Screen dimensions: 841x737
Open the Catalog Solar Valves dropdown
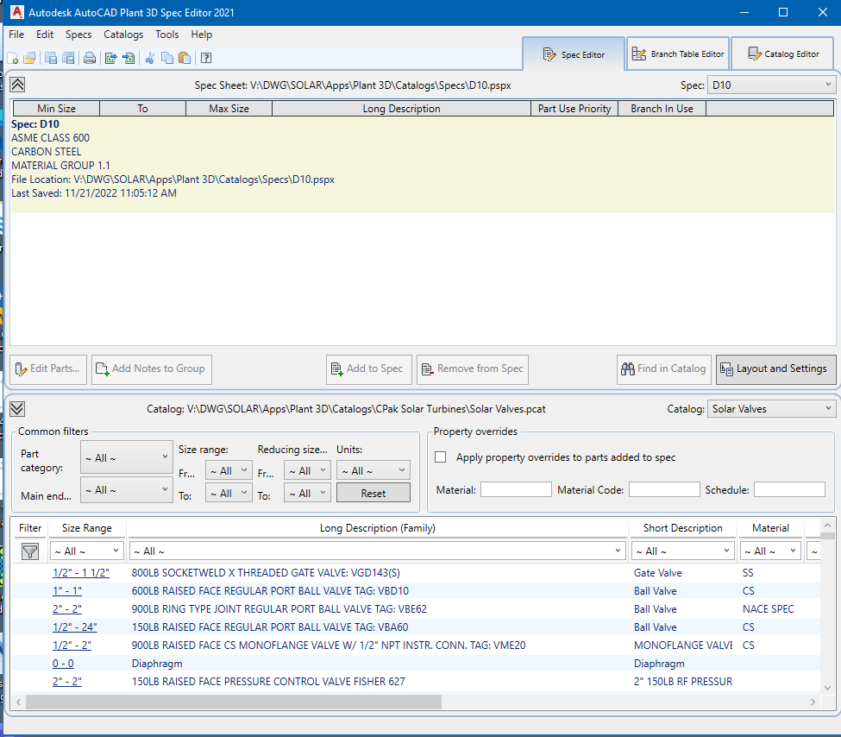tap(770, 408)
